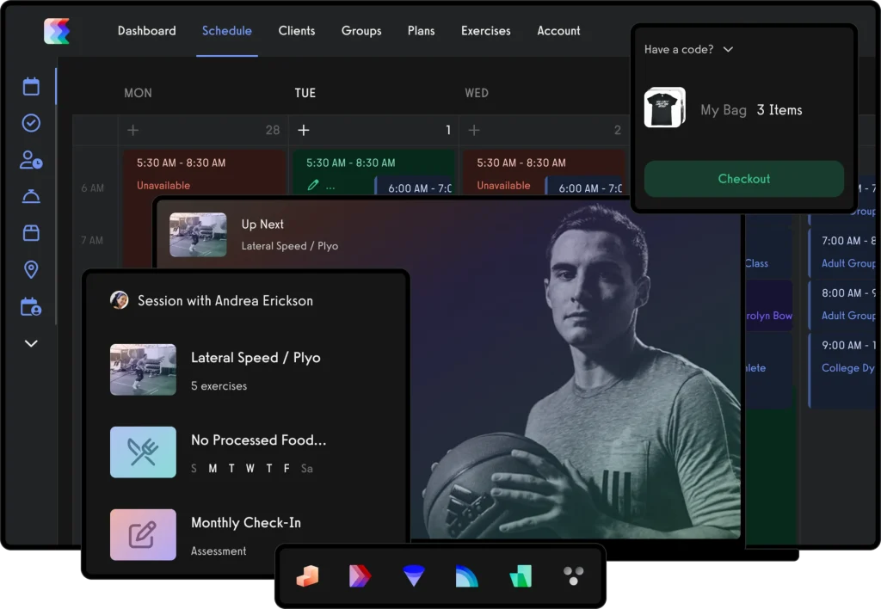Toggle Monday in No Processed Food days
The height and width of the screenshot is (609, 881).
pyautogui.click(x=212, y=469)
